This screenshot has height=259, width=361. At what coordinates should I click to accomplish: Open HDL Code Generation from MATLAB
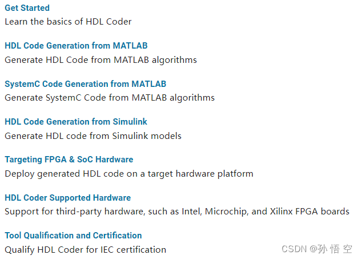pos(76,46)
